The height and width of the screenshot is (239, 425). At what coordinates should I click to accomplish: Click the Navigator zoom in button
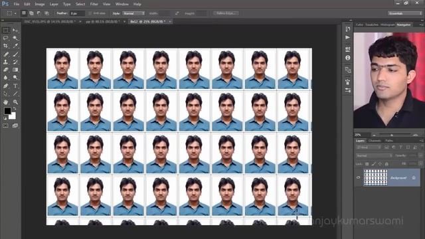point(416,135)
